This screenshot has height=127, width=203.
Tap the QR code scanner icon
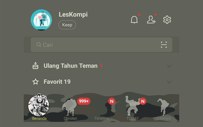pos(164,45)
